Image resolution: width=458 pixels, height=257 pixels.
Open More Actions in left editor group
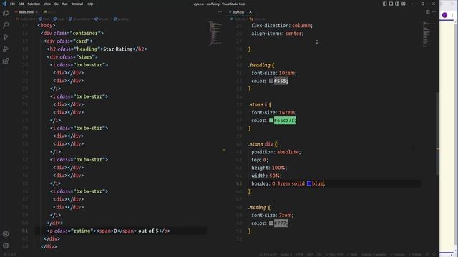[x=220, y=12]
